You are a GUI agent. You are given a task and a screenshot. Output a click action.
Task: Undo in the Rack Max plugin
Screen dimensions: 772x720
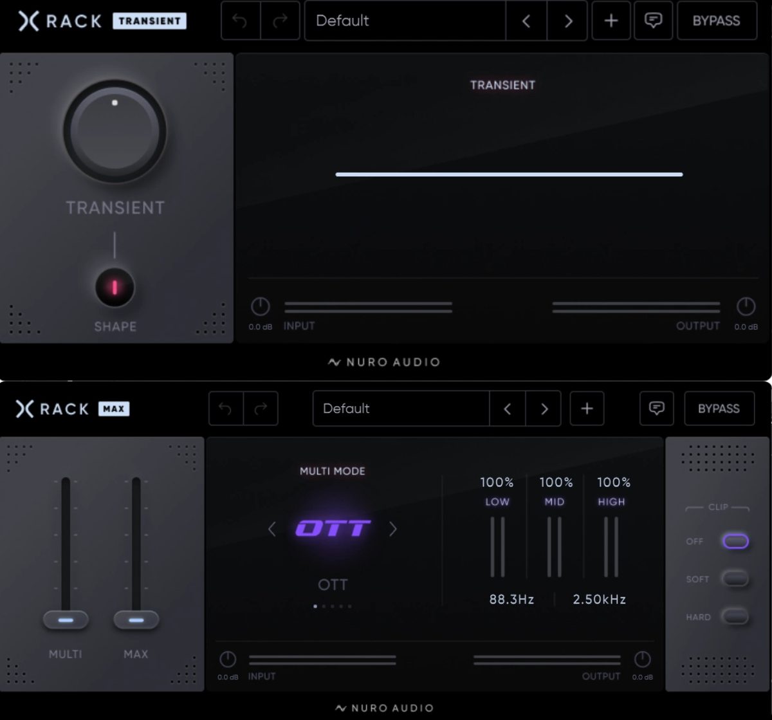(226, 409)
